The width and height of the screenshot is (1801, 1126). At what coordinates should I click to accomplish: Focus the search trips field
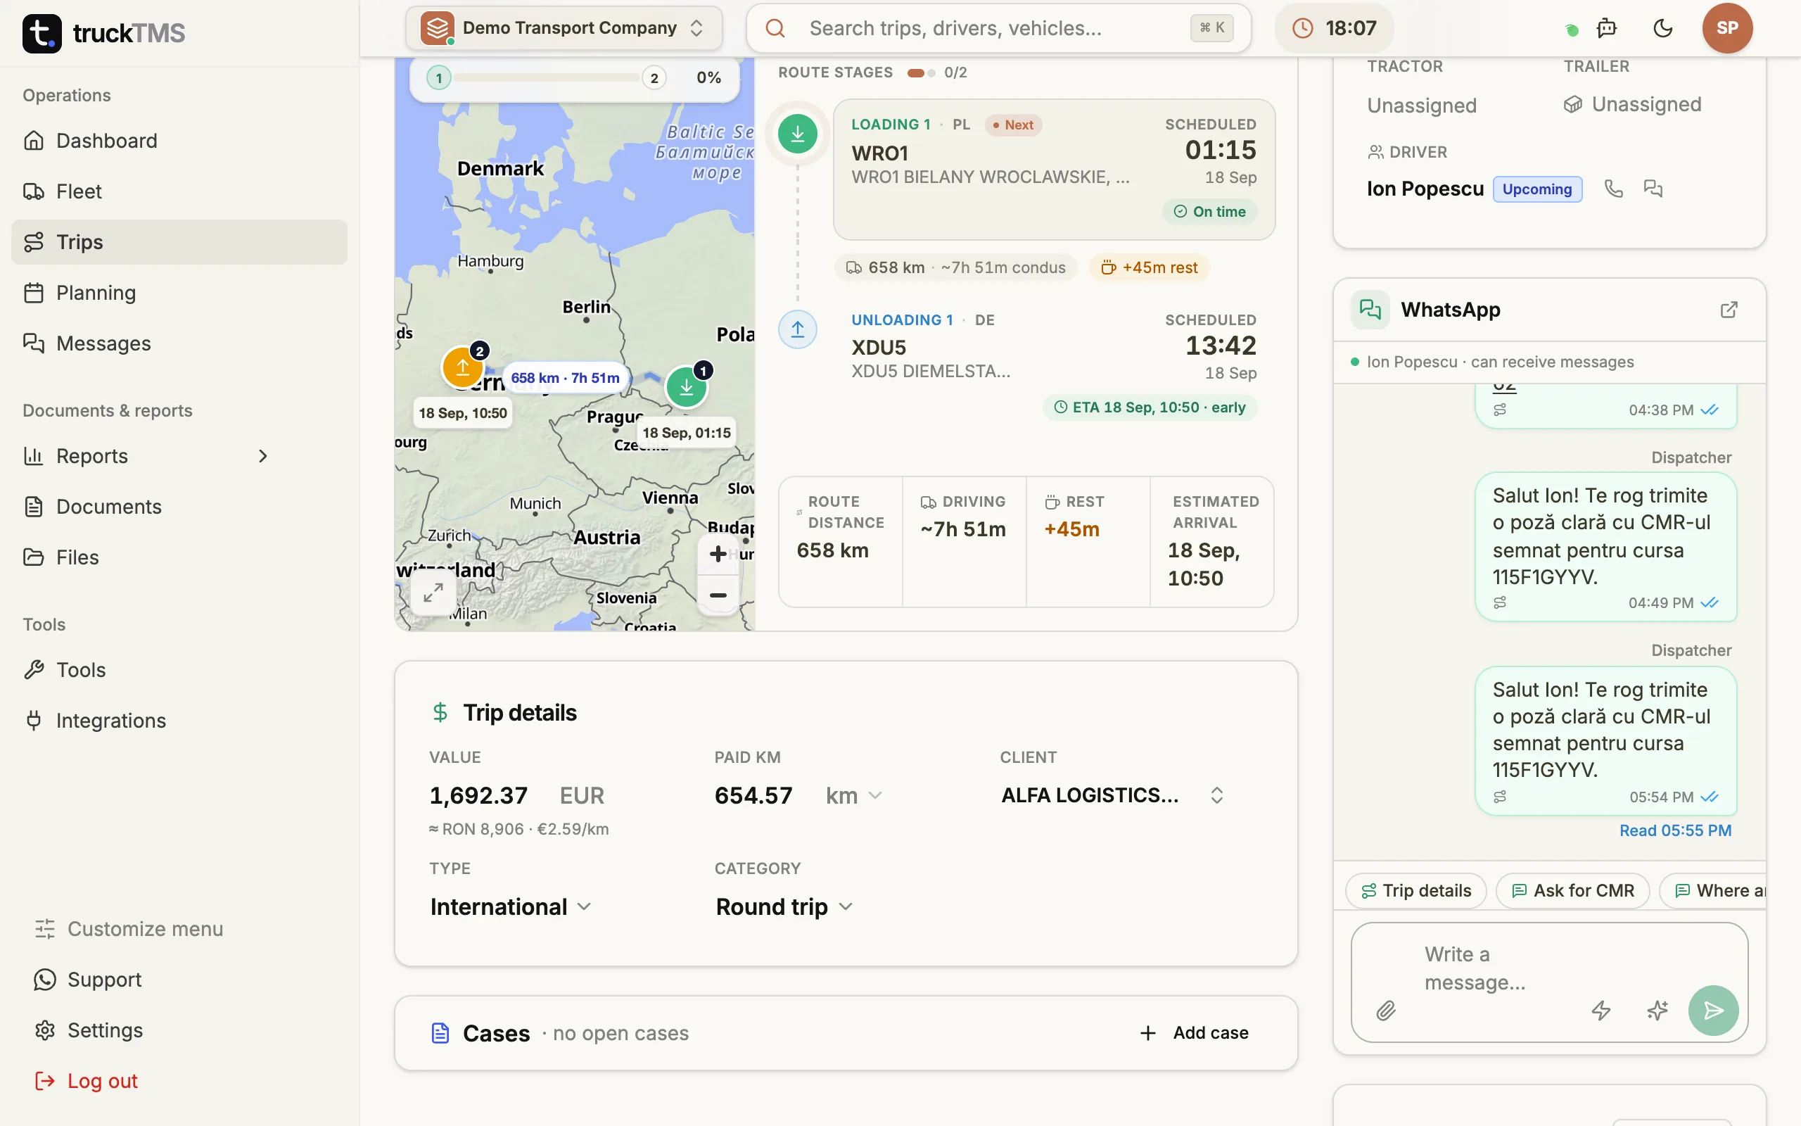click(998, 28)
